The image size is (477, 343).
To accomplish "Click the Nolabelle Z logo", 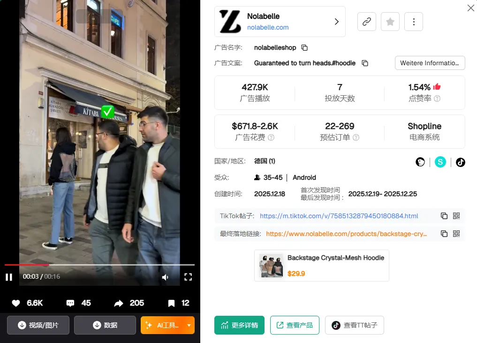I will click(230, 21).
